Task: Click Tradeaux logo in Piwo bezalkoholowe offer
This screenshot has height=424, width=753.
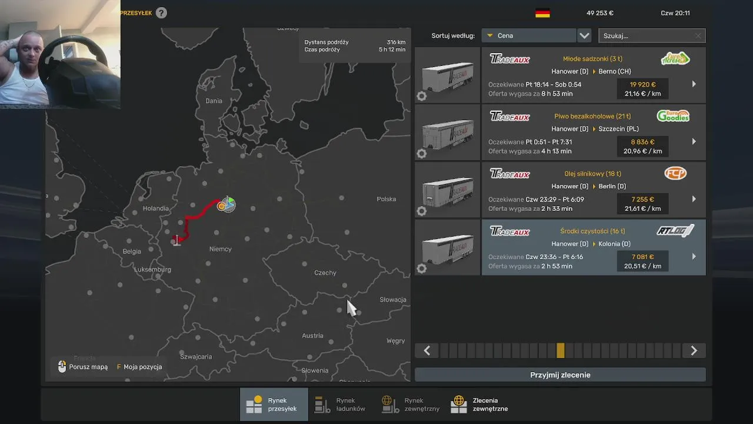Action: click(x=510, y=117)
